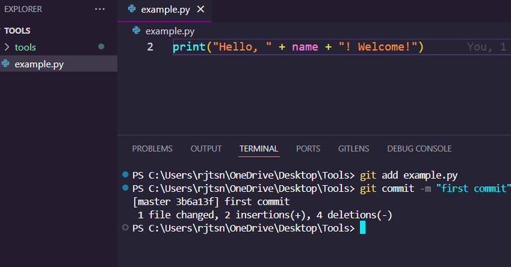Click Python file icon beside example.py in Explorer
511x267 pixels.
click(5, 63)
